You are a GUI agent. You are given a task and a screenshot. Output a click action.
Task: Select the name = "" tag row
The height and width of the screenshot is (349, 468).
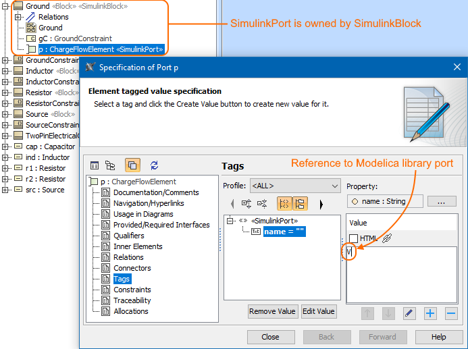[x=284, y=232]
